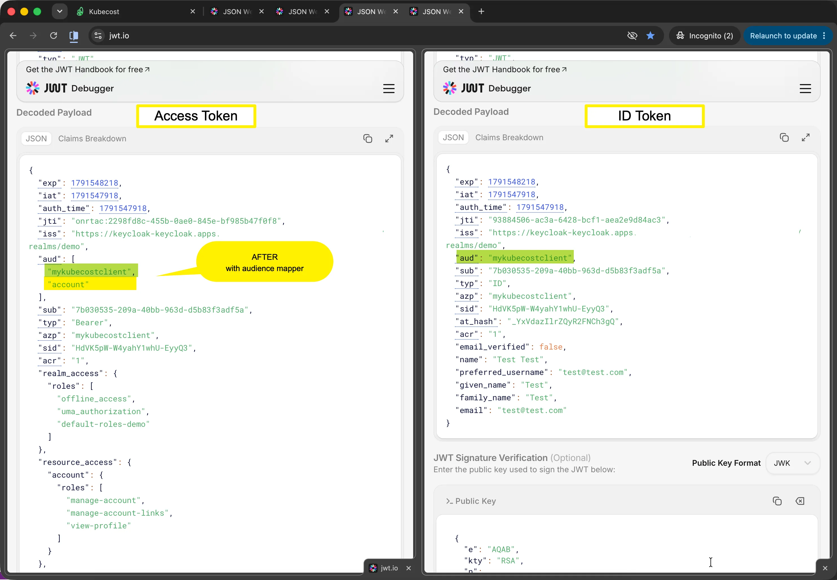Clear the Public Key field

pos(800,501)
